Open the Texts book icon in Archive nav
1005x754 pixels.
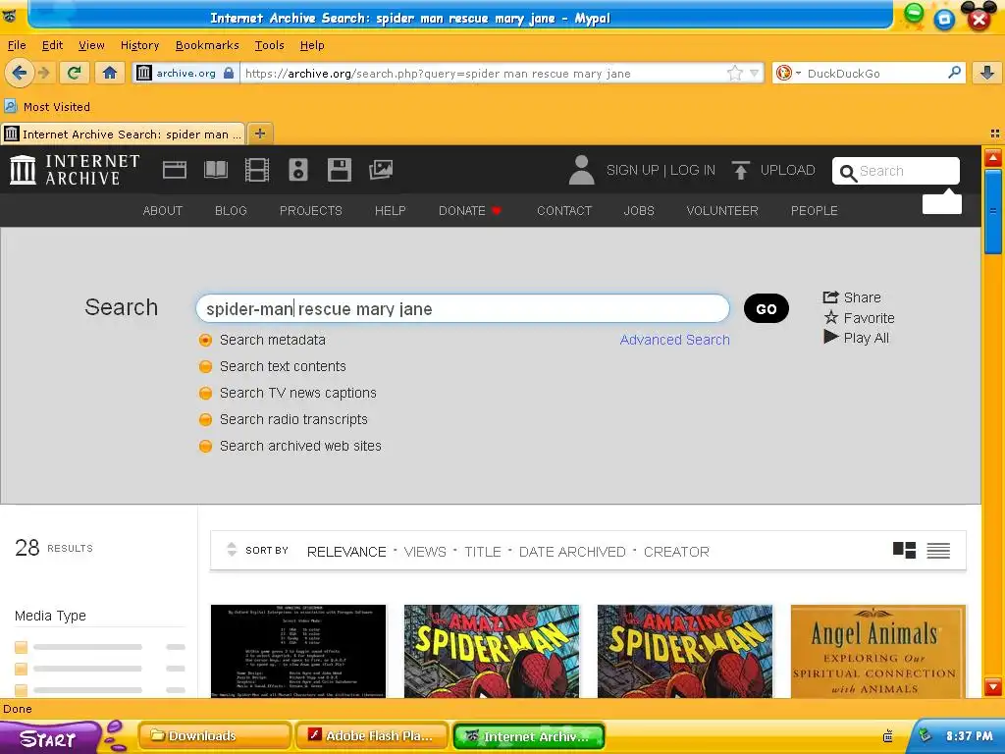215,170
